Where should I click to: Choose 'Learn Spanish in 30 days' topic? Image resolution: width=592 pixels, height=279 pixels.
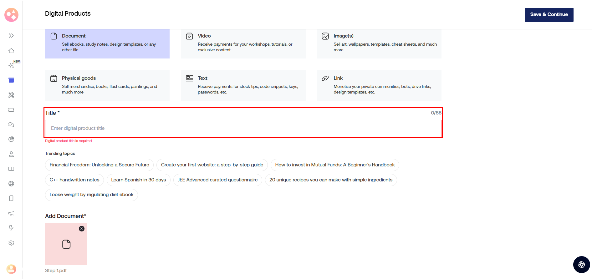click(x=138, y=180)
